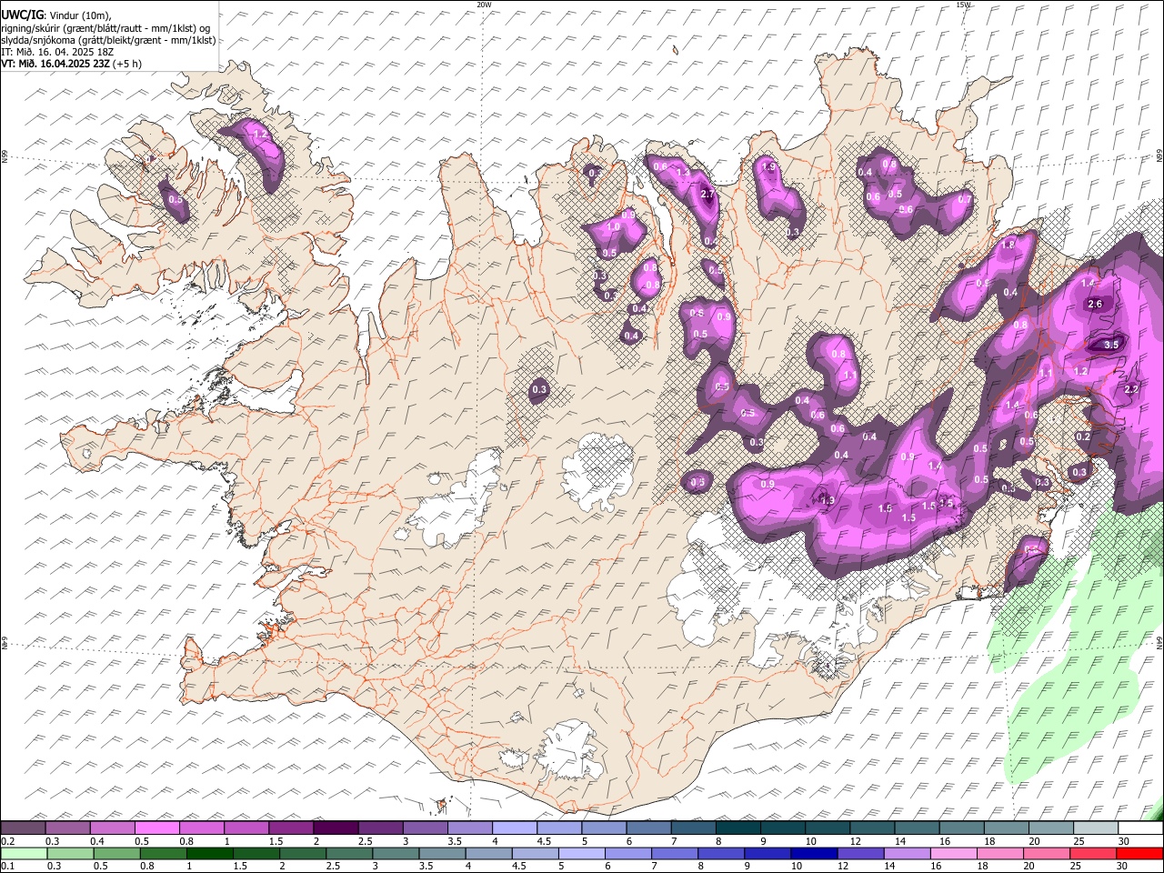
Task: Click the "2.7" snowfall value on the map
Action: (707, 195)
